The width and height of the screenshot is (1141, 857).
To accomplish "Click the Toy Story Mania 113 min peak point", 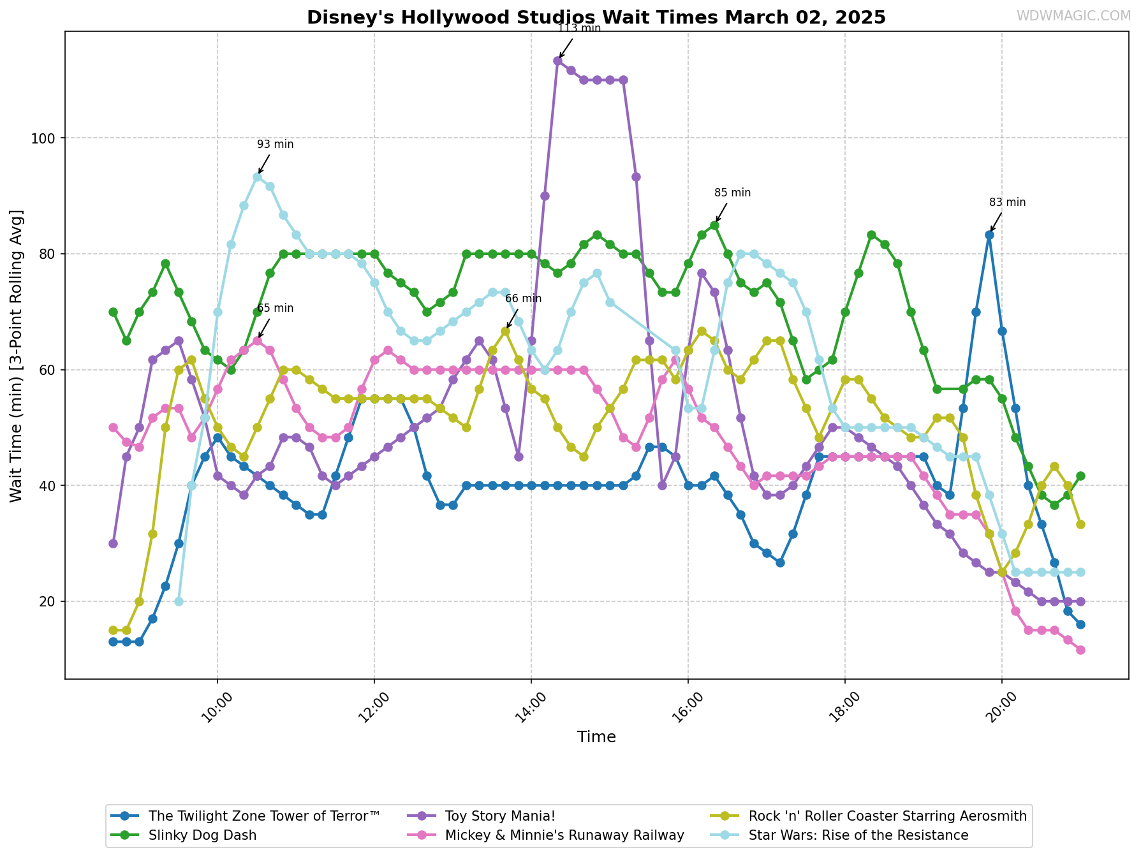I will pyautogui.click(x=557, y=61).
